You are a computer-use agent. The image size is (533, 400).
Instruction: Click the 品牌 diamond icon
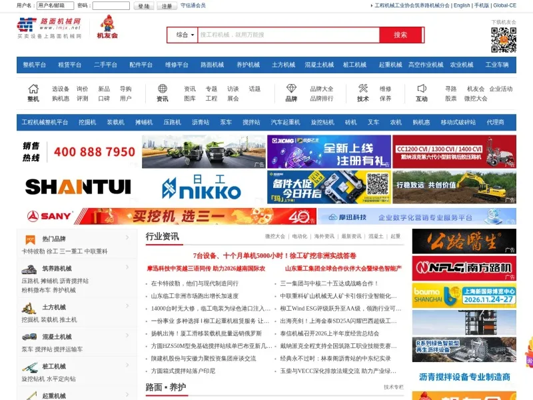tap(291, 89)
